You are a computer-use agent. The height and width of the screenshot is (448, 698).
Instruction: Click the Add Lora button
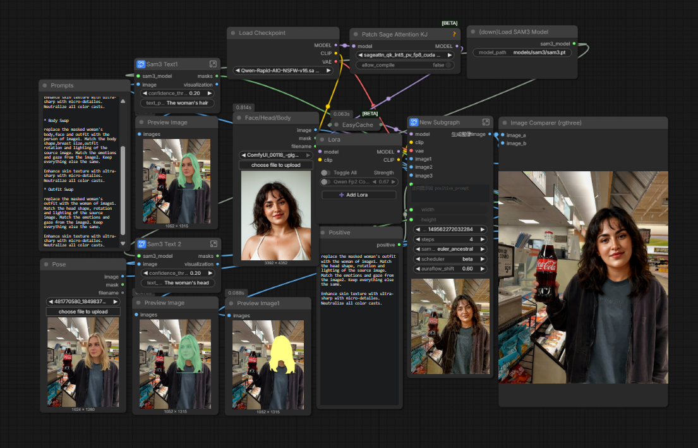358,195
